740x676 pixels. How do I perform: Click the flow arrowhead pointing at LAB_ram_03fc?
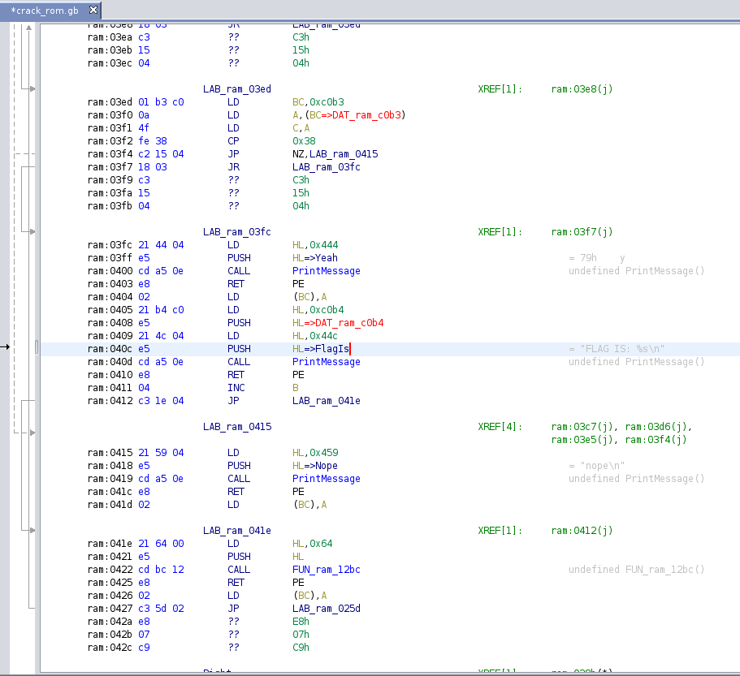pyautogui.click(x=32, y=231)
